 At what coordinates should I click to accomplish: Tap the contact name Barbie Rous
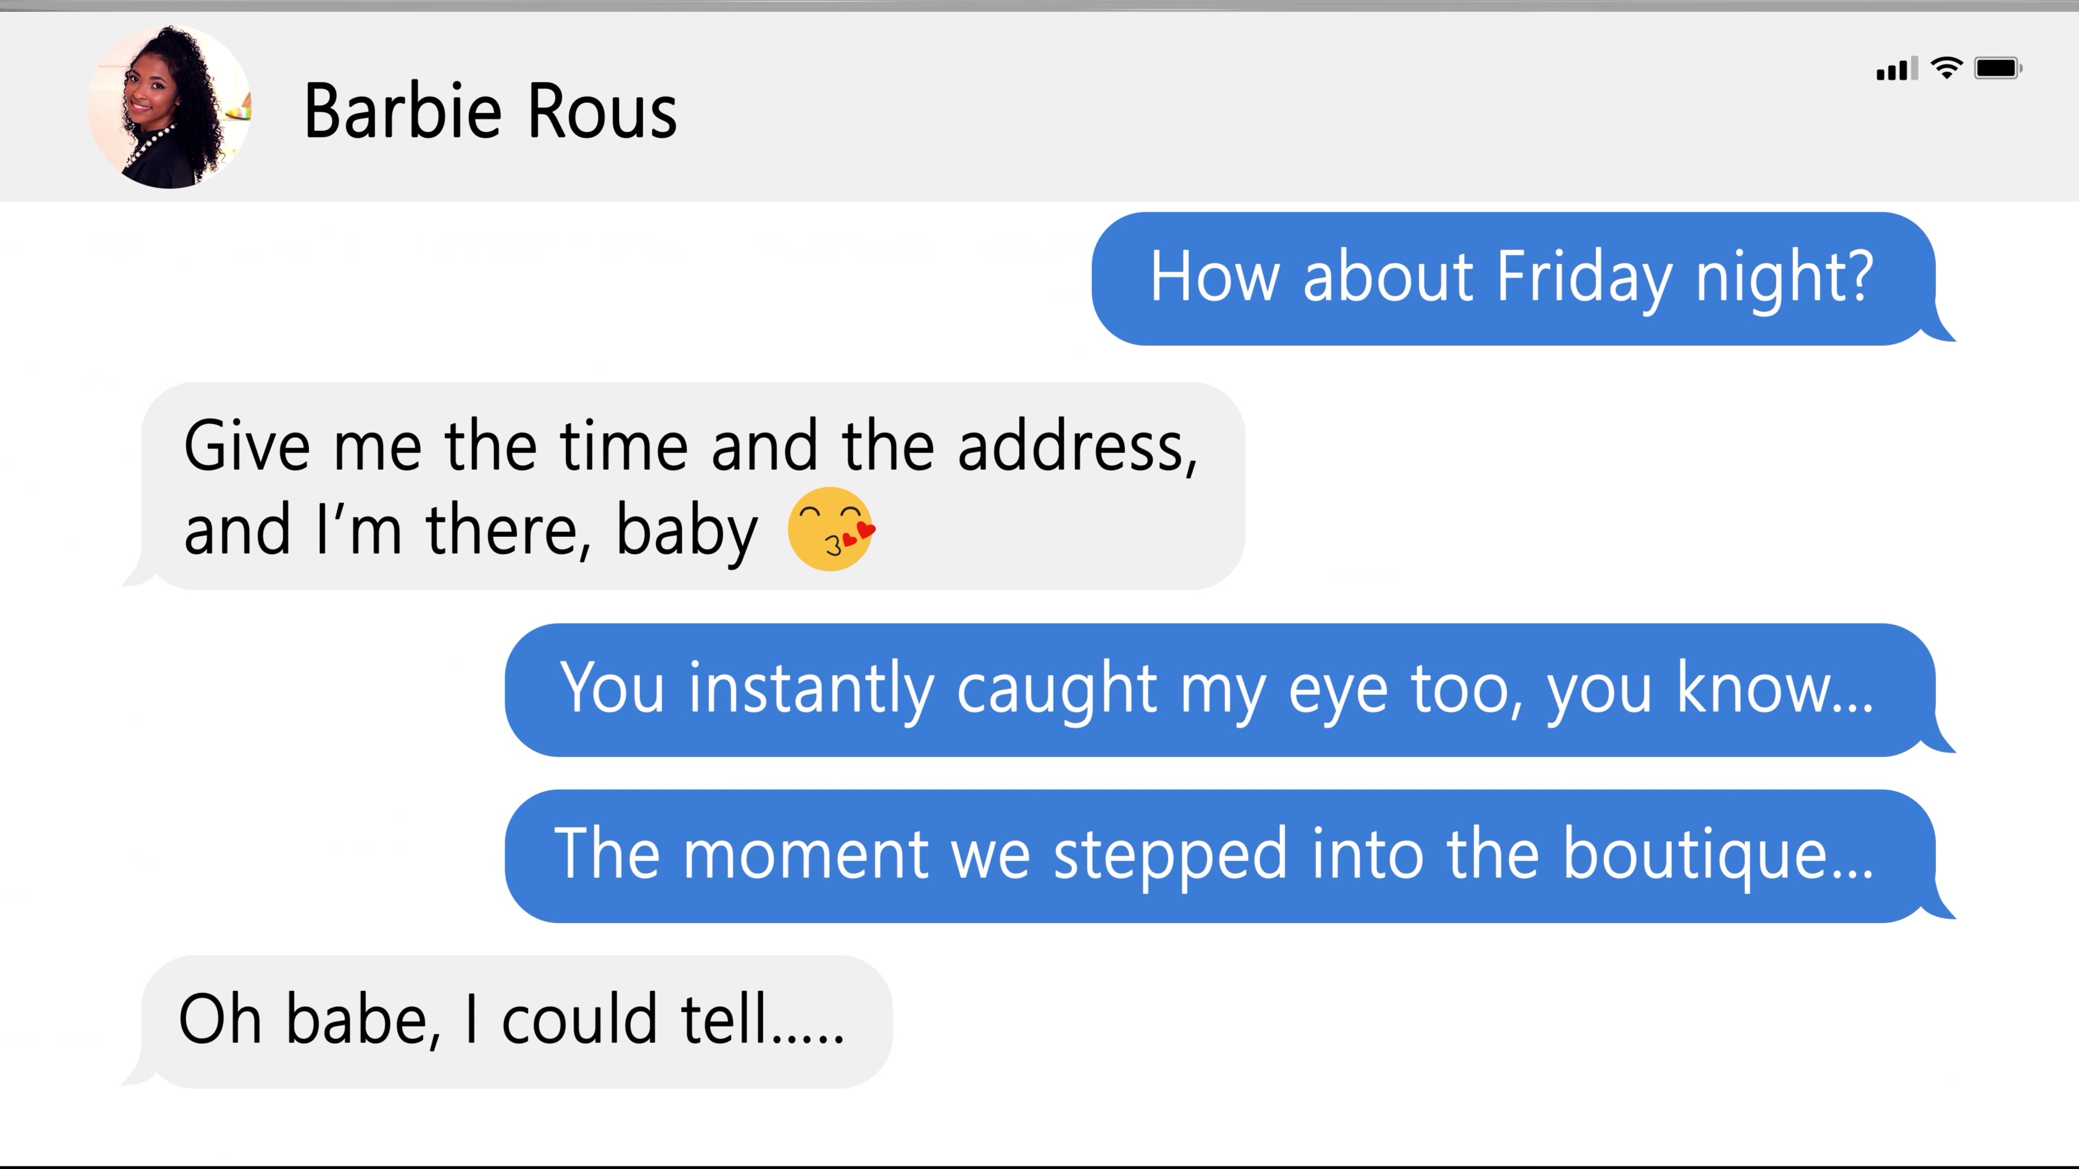pyautogui.click(x=490, y=111)
